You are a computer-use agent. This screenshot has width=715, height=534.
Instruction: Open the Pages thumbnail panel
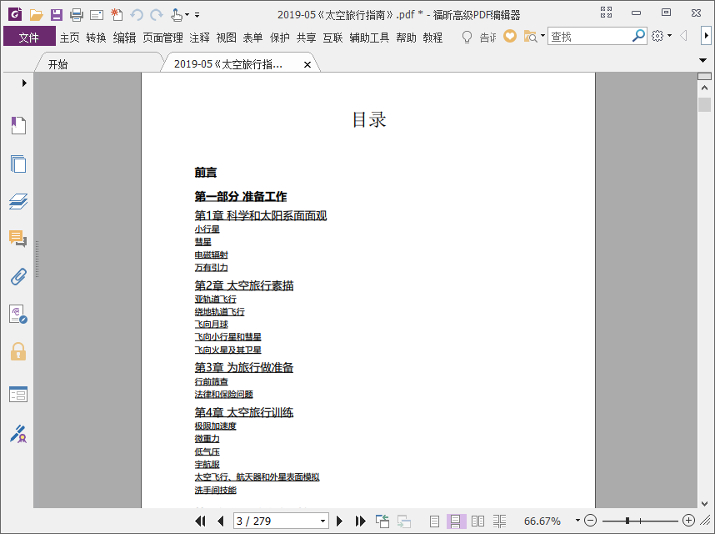pyautogui.click(x=18, y=164)
